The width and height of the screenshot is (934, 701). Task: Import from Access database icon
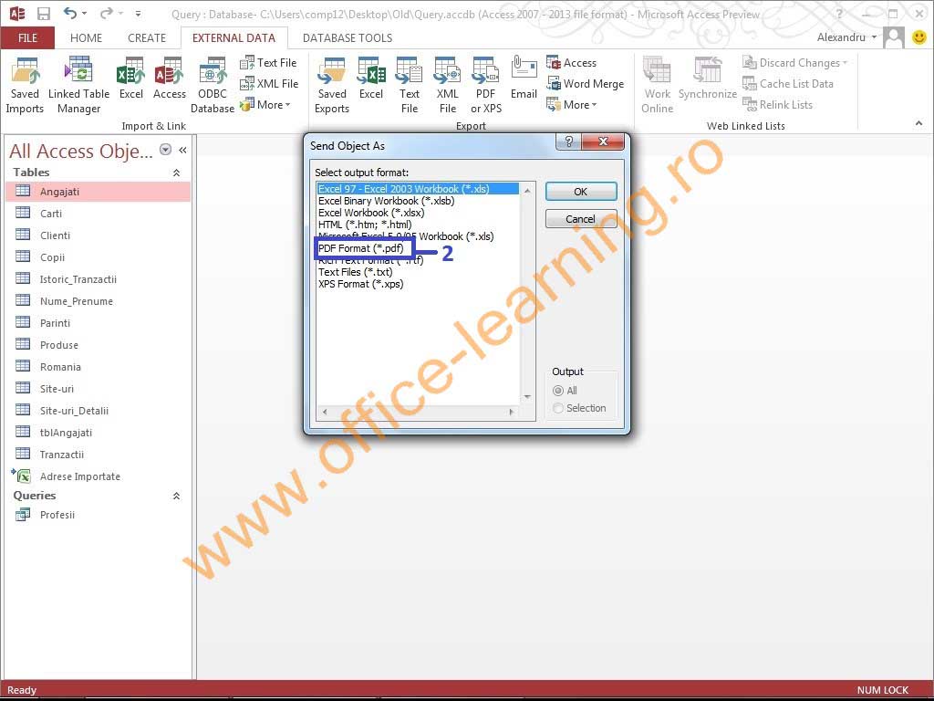(169, 78)
